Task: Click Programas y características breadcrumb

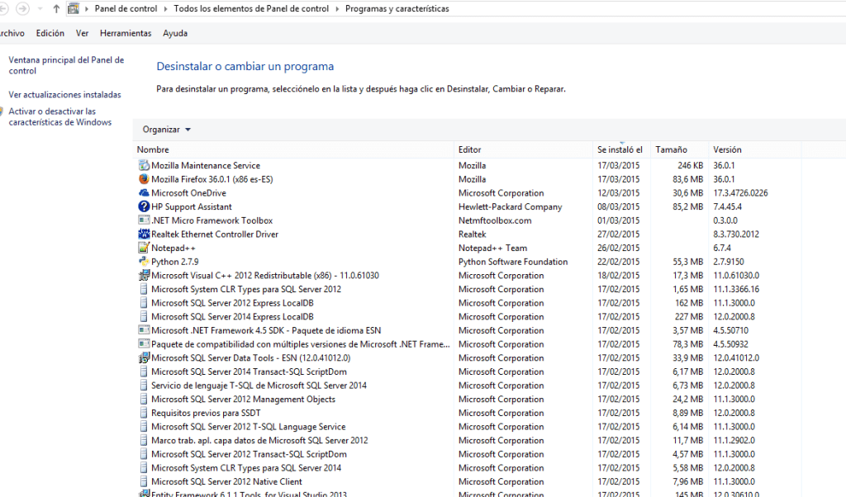Action: pyautogui.click(x=397, y=8)
